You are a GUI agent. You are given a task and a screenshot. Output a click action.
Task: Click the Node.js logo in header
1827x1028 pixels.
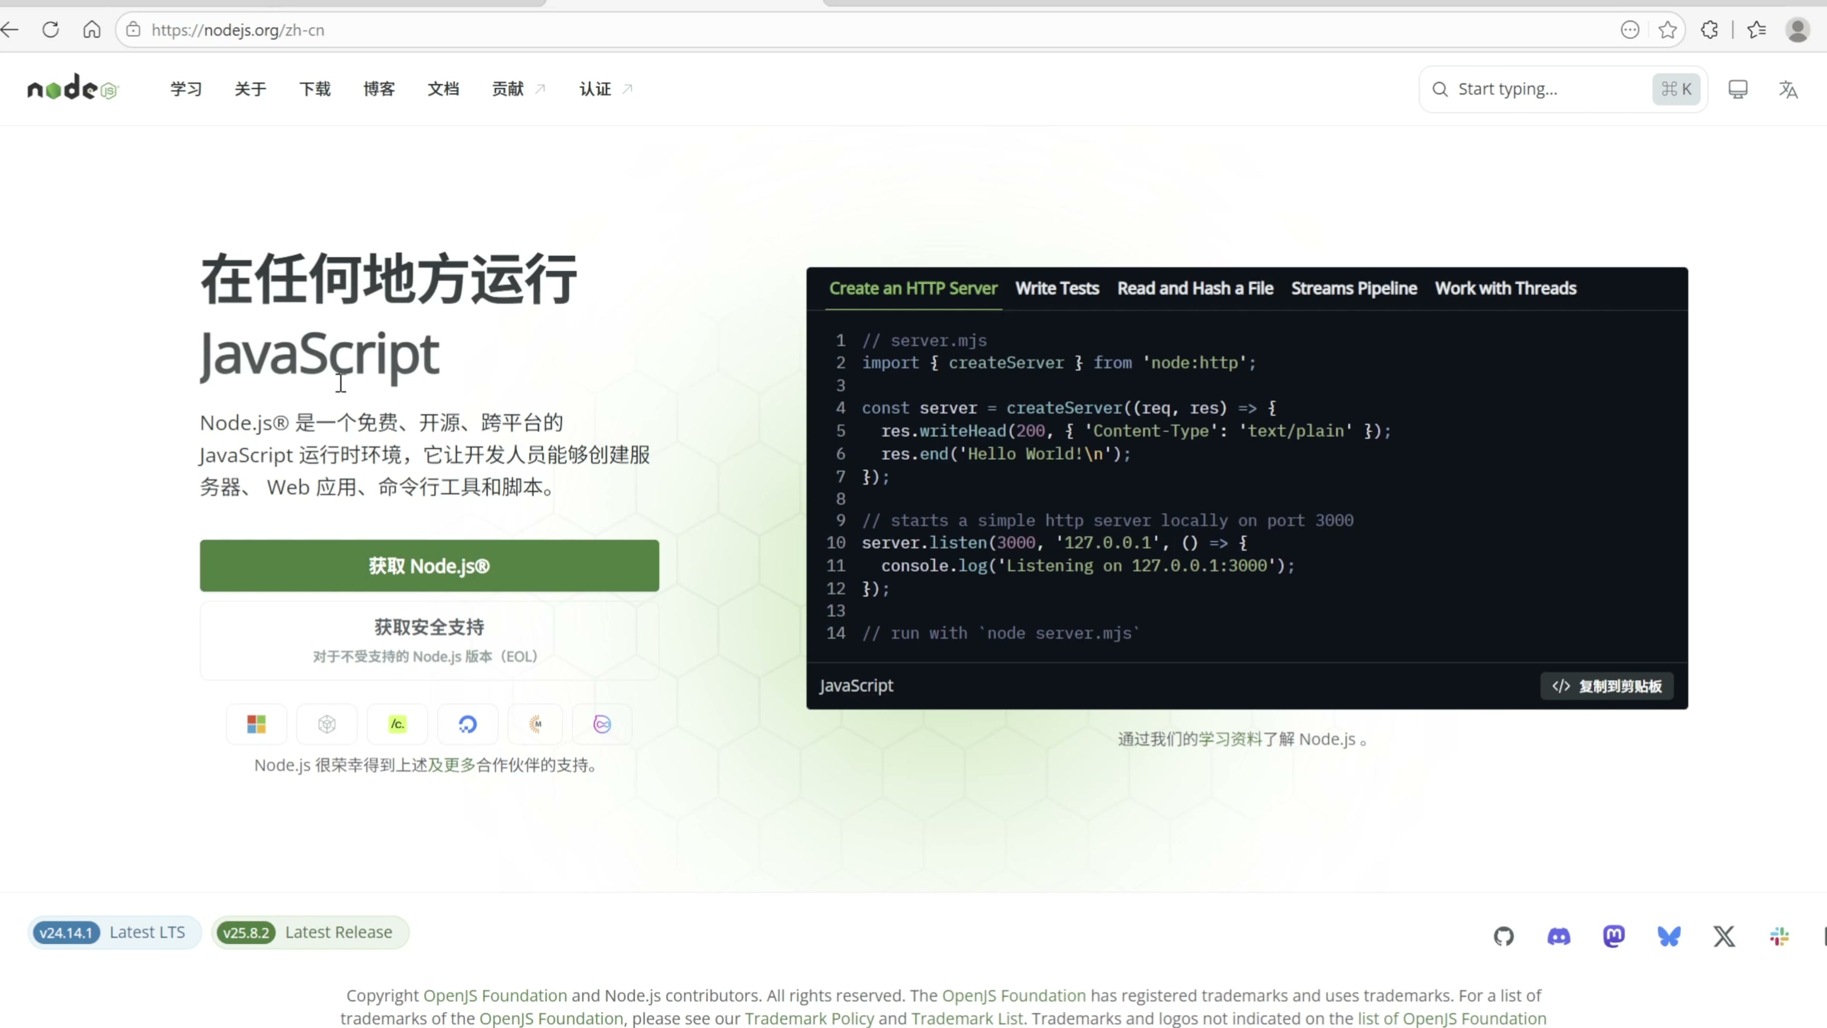click(x=72, y=89)
